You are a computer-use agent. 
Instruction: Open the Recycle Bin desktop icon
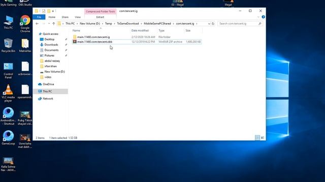(x=8, y=45)
